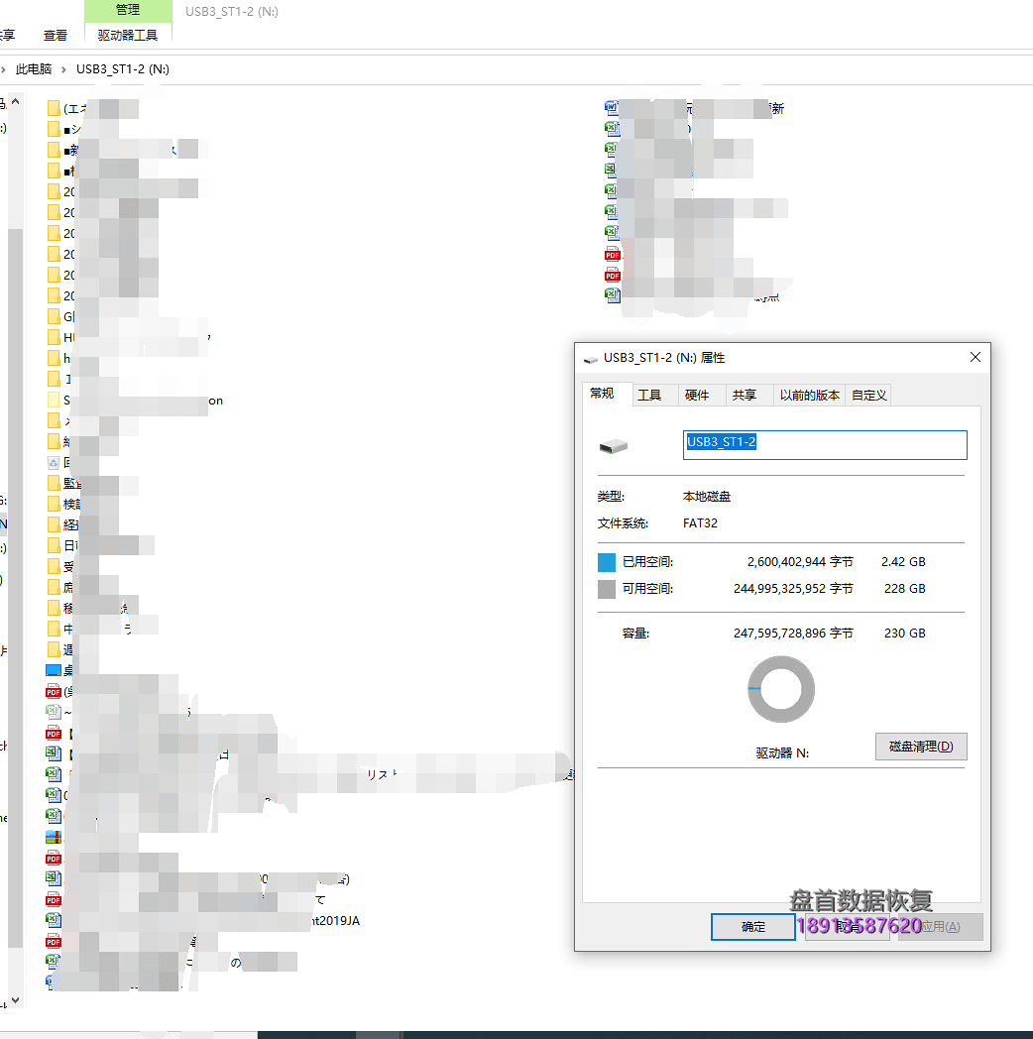Select the folder icon starting with 検
The height and width of the screenshot is (1039, 1033).
[54, 504]
